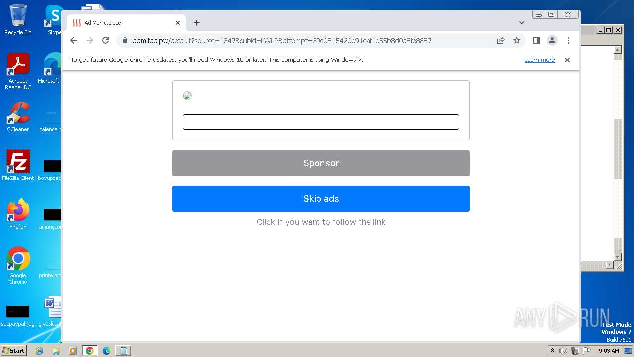Dismiss the Chrome update infobar
634x357 pixels.
[x=567, y=60]
